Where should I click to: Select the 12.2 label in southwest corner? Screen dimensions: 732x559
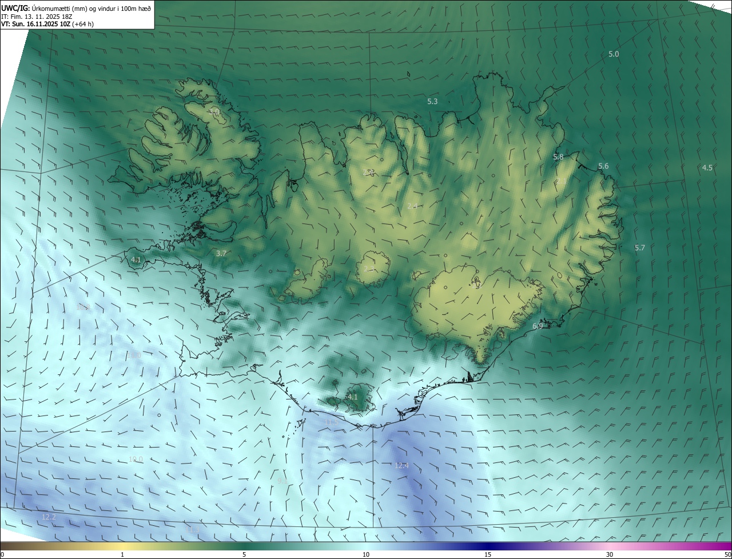49,517
